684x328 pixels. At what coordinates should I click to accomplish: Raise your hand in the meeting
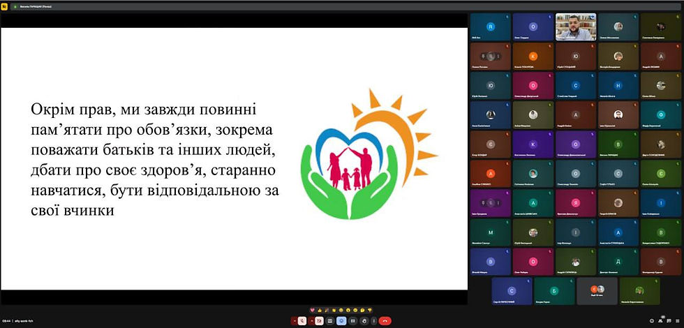coord(364,321)
